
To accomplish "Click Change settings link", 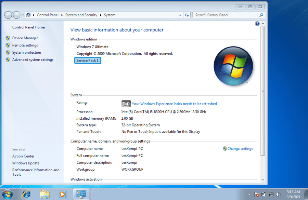I will tap(240, 149).
